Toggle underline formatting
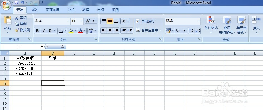The image size is (263, 110). tap(50, 31)
